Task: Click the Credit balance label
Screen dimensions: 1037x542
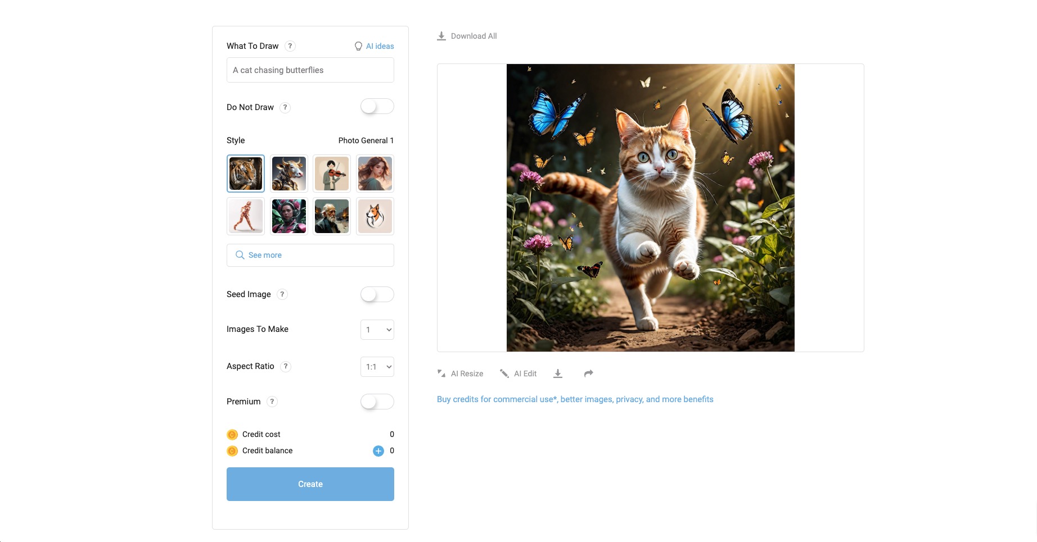Action: pyautogui.click(x=268, y=450)
